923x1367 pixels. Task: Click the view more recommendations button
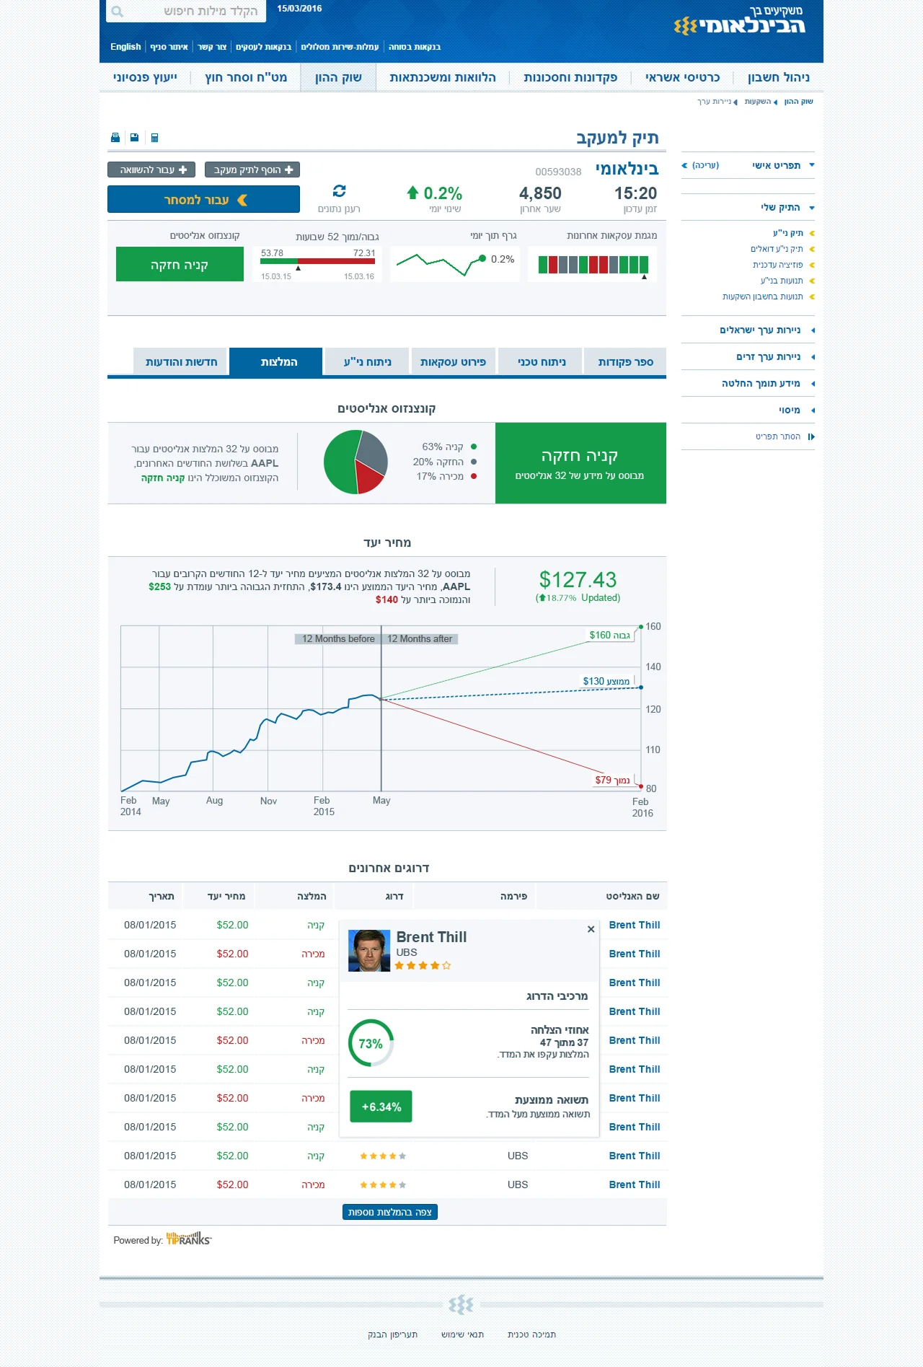[389, 1212]
